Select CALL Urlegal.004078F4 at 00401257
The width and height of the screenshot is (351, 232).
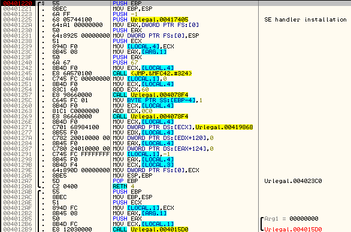(150, 94)
